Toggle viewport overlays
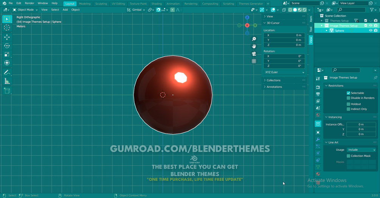Viewport: 380px width, 198px height. pyautogui.click(x=273, y=10)
